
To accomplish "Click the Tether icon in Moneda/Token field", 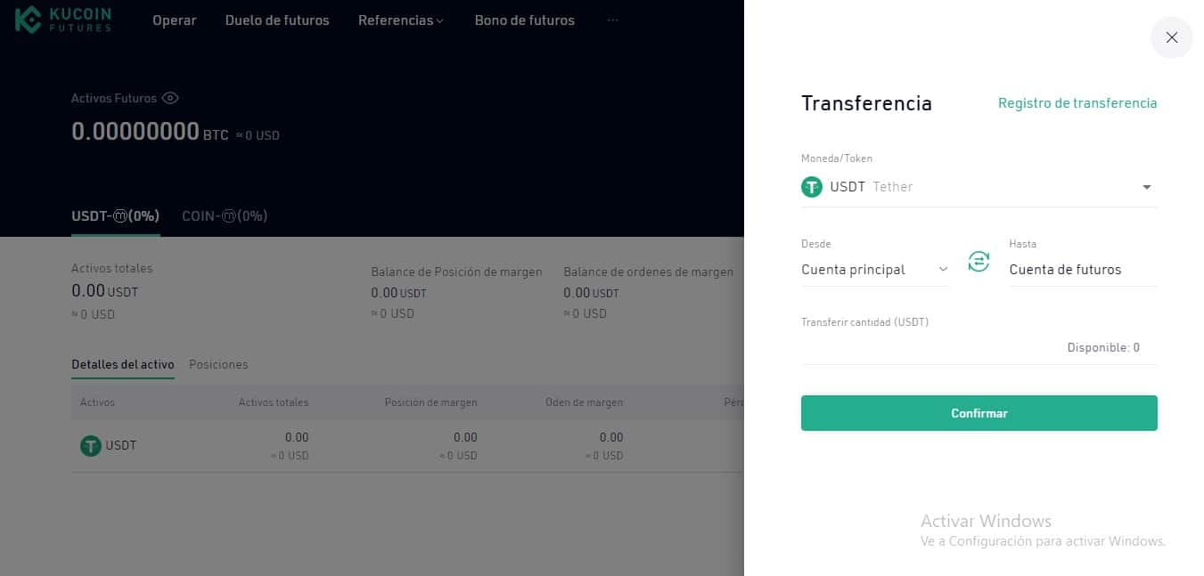I will 811,187.
